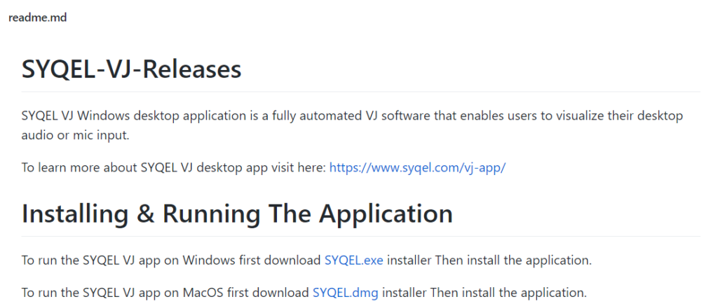Click divider line under SYQEL-VJ-Releases heading
This screenshot has height=306, width=718.
361,92
